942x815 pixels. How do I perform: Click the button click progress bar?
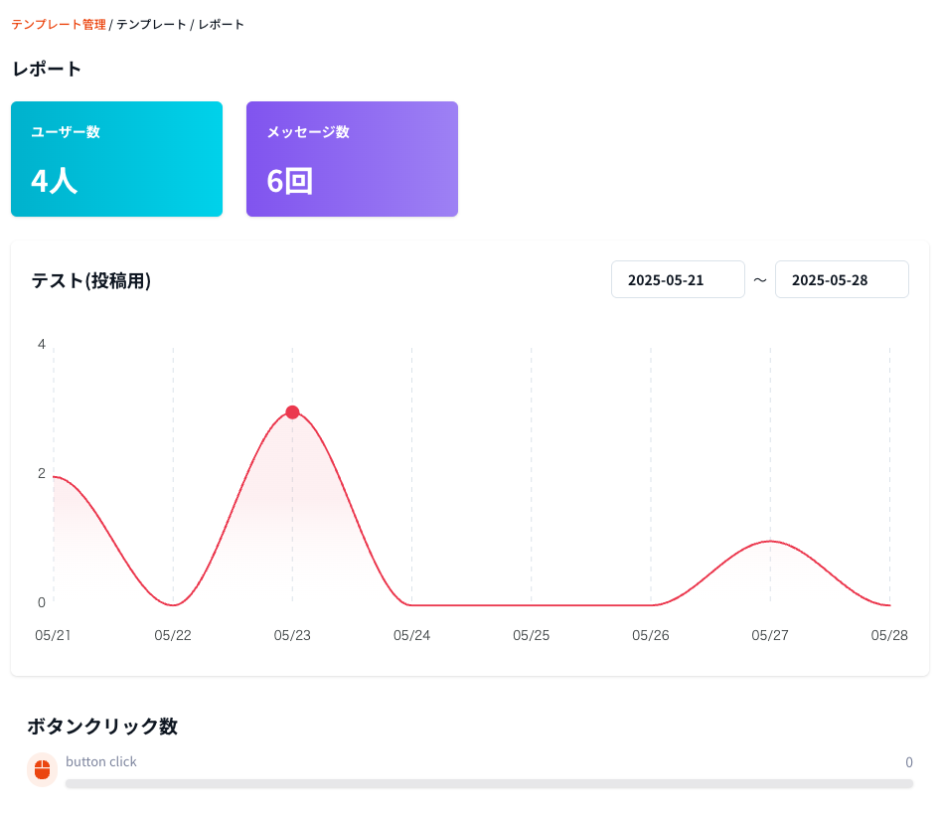pos(489,784)
